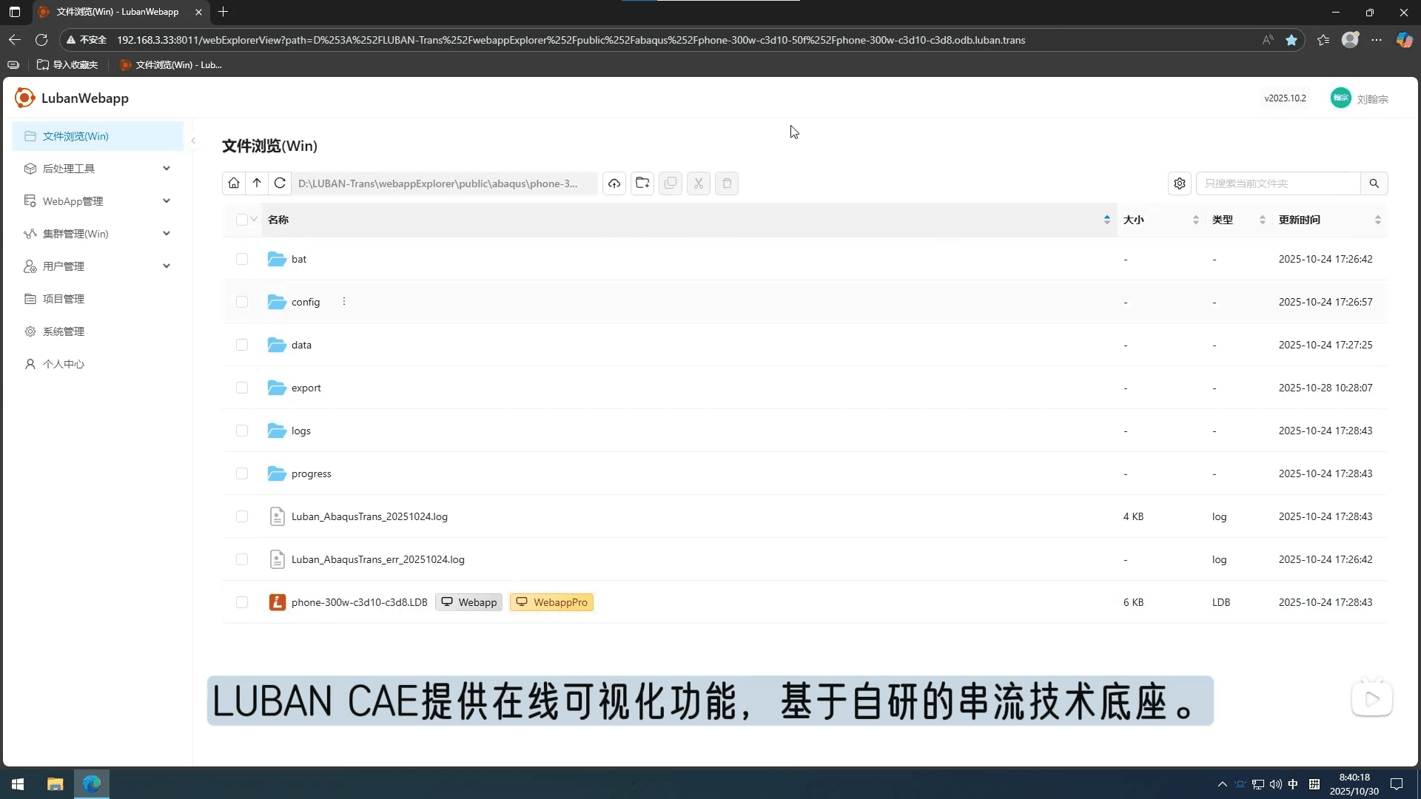1421x799 pixels.
Task: Refresh the current folder listing
Action: tap(280, 183)
